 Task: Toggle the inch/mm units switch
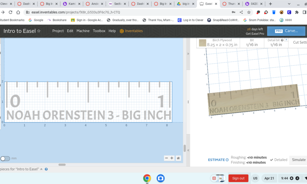5,158
